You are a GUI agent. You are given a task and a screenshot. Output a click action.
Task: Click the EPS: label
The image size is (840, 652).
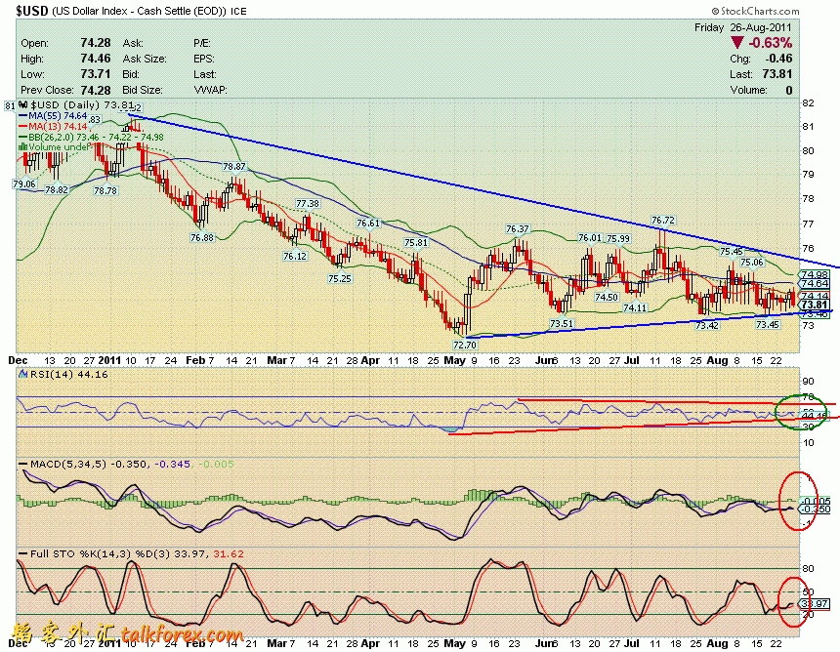pos(203,59)
